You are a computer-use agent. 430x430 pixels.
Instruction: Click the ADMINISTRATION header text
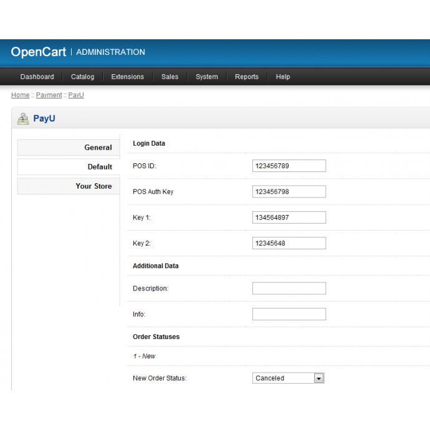pos(110,52)
